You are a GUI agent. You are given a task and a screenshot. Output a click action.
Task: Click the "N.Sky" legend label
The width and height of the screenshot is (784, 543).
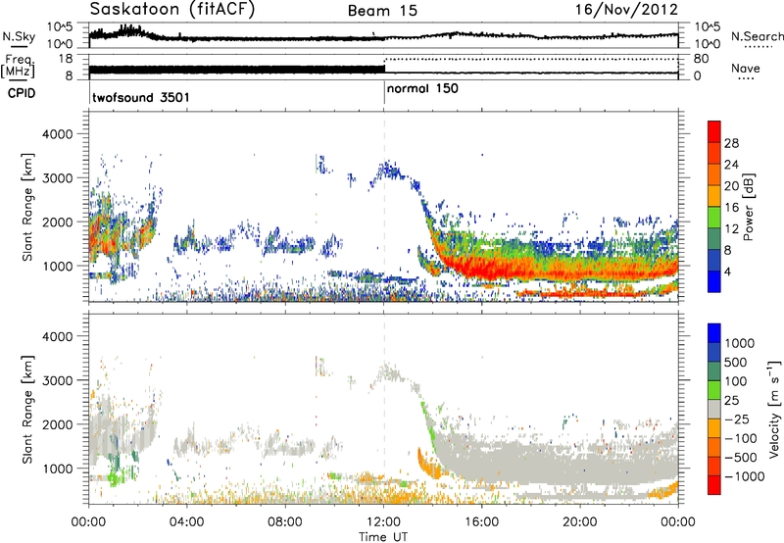click(x=19, y=36)
